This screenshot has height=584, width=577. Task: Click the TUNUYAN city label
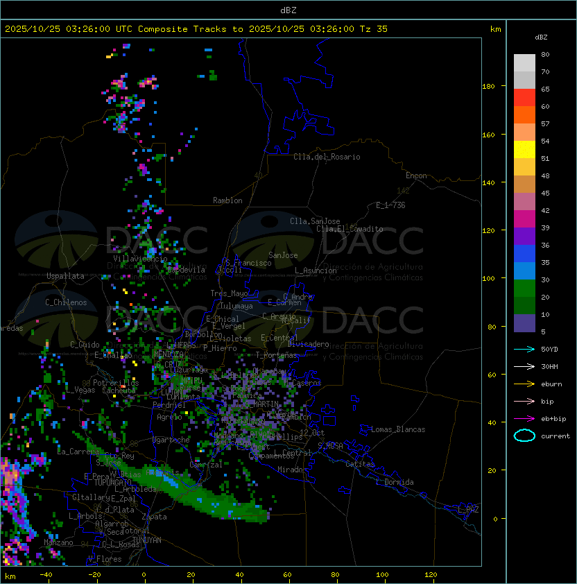pos(146,540)
